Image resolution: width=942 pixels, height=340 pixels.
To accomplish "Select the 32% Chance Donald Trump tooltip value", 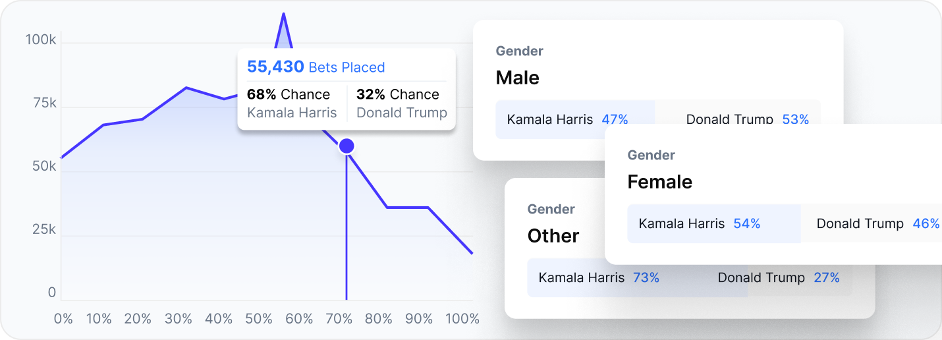I will click(x=401, y=103).
